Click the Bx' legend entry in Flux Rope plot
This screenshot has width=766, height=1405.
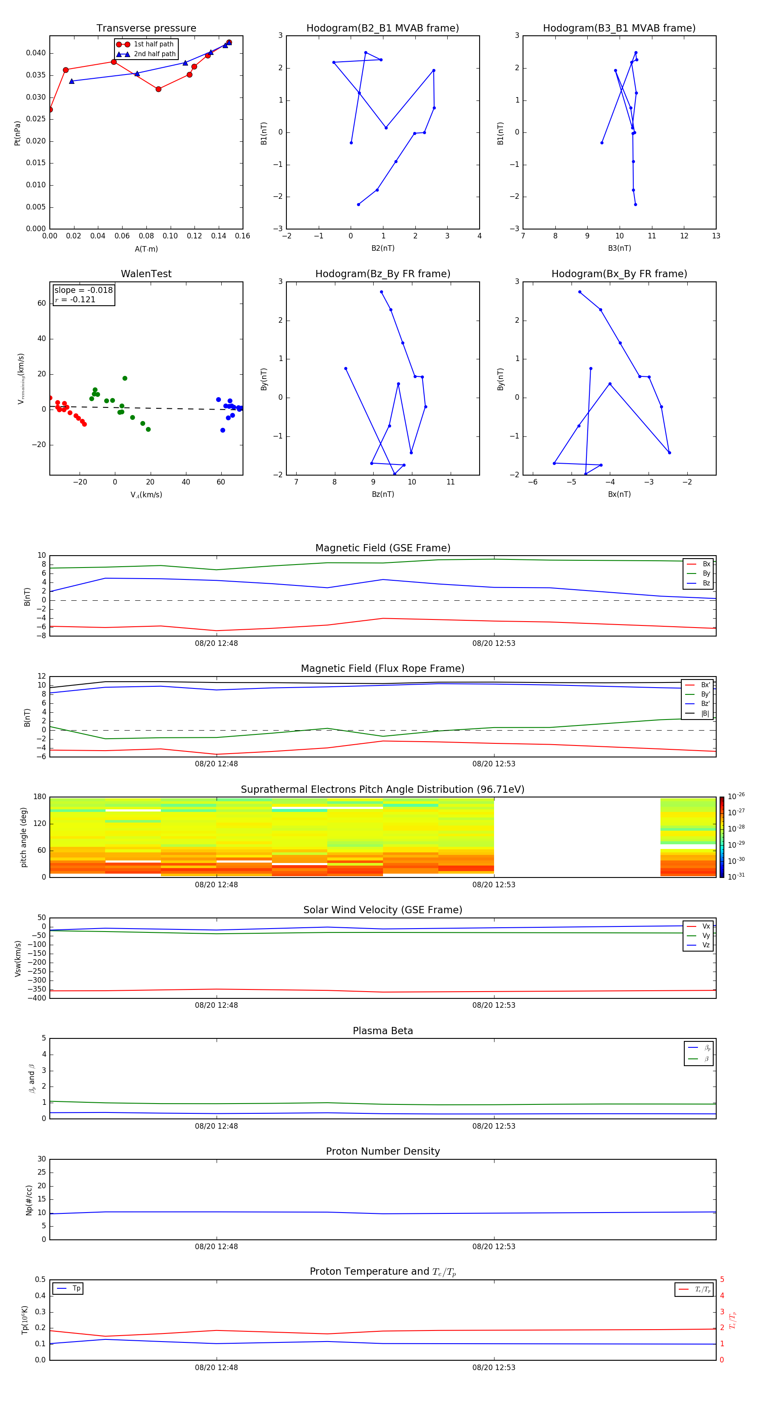(697, 685)
